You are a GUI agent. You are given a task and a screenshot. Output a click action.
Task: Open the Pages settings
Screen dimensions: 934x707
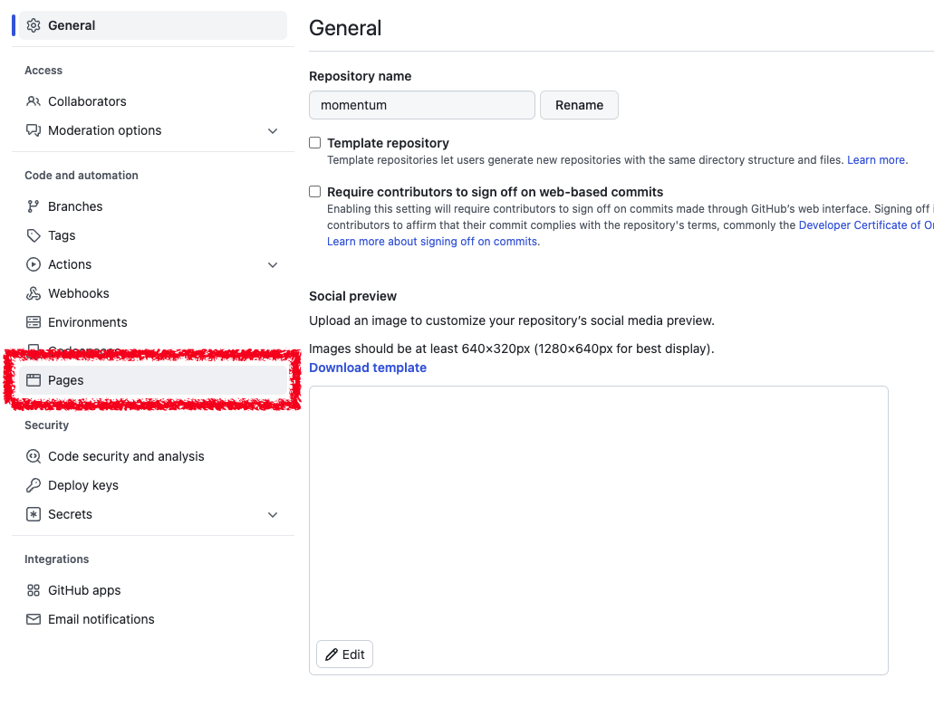coord(152,380)
